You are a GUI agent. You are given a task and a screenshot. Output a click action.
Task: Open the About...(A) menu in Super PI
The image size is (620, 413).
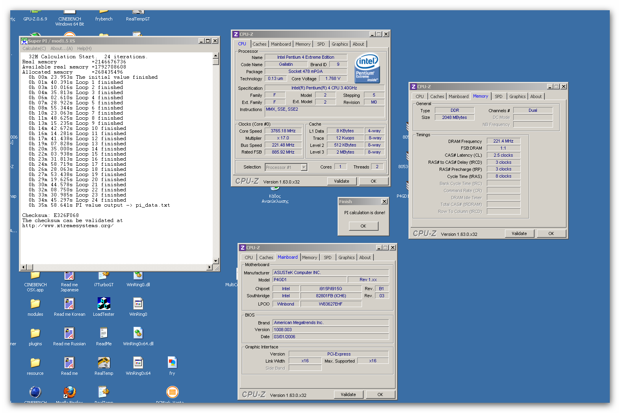coord(61,48)
